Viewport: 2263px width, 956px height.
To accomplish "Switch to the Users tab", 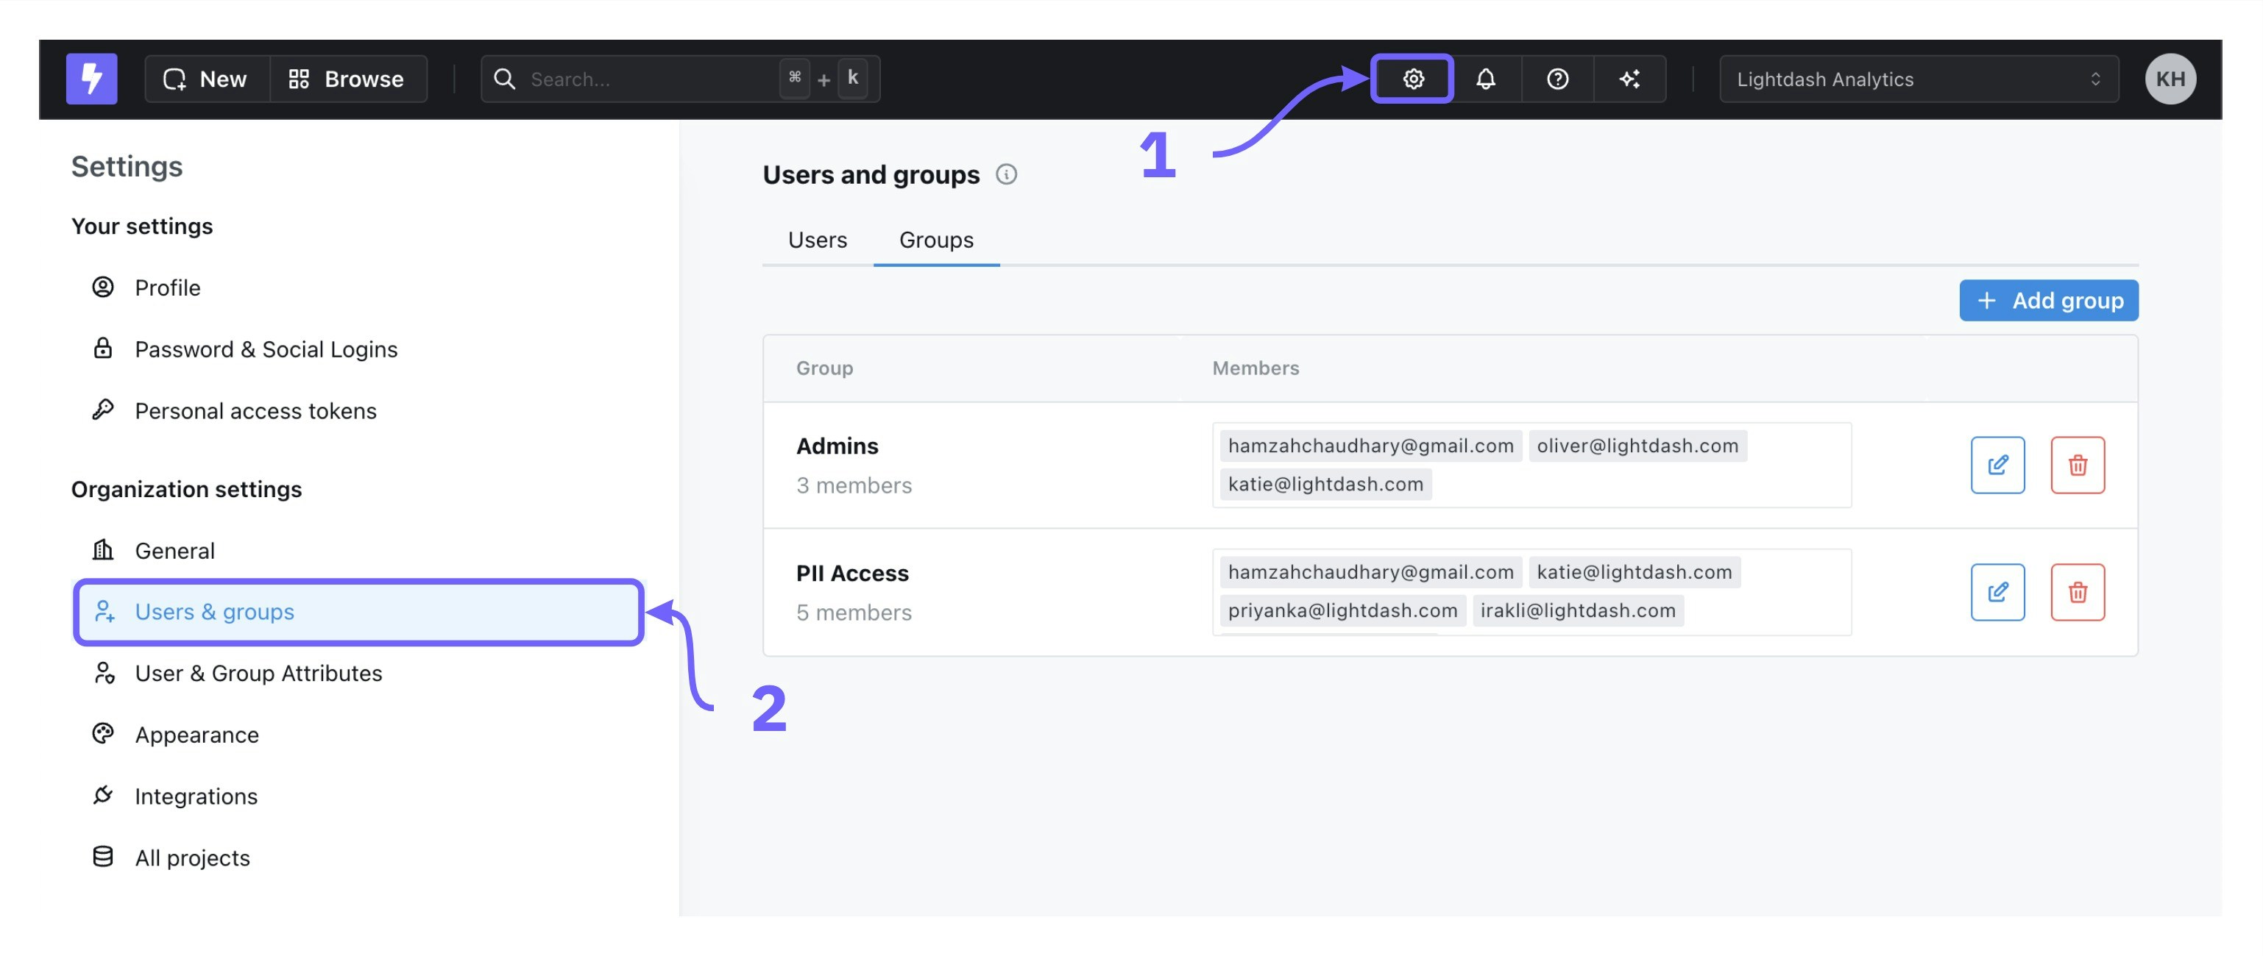I will coord(816,240).
